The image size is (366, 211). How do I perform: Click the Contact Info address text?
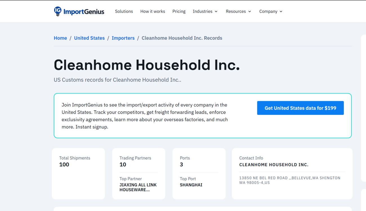290,180
